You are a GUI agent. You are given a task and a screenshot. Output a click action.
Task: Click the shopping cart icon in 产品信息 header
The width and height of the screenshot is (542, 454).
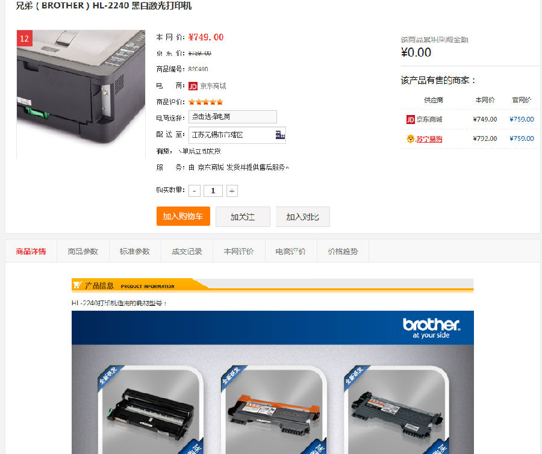pyautogui.click(x=77, y=285)
